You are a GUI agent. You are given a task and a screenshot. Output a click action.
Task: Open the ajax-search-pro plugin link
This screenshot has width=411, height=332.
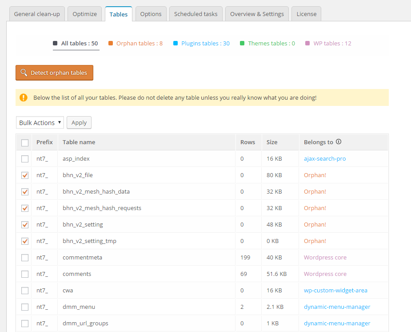point(325,159)
